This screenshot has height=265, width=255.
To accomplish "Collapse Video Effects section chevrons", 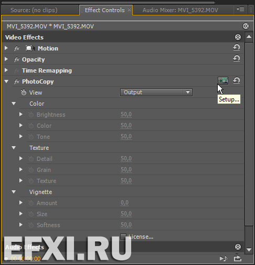I will [x=238, y=37].
